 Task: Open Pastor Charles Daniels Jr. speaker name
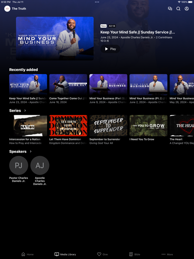click(x=19, y=179)
